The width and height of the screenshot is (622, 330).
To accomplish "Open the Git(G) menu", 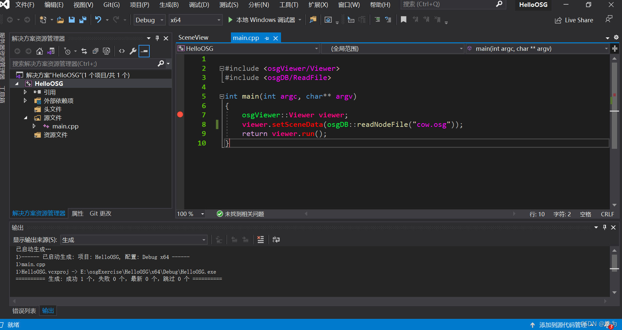I will (111, 5).
